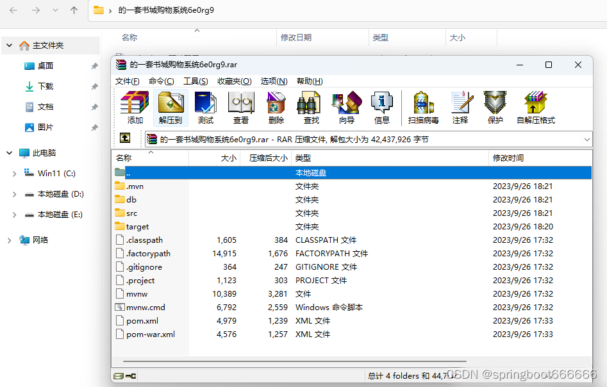Open the 收藏夹(O) menu
607x387 pixels.
[234, 81]
